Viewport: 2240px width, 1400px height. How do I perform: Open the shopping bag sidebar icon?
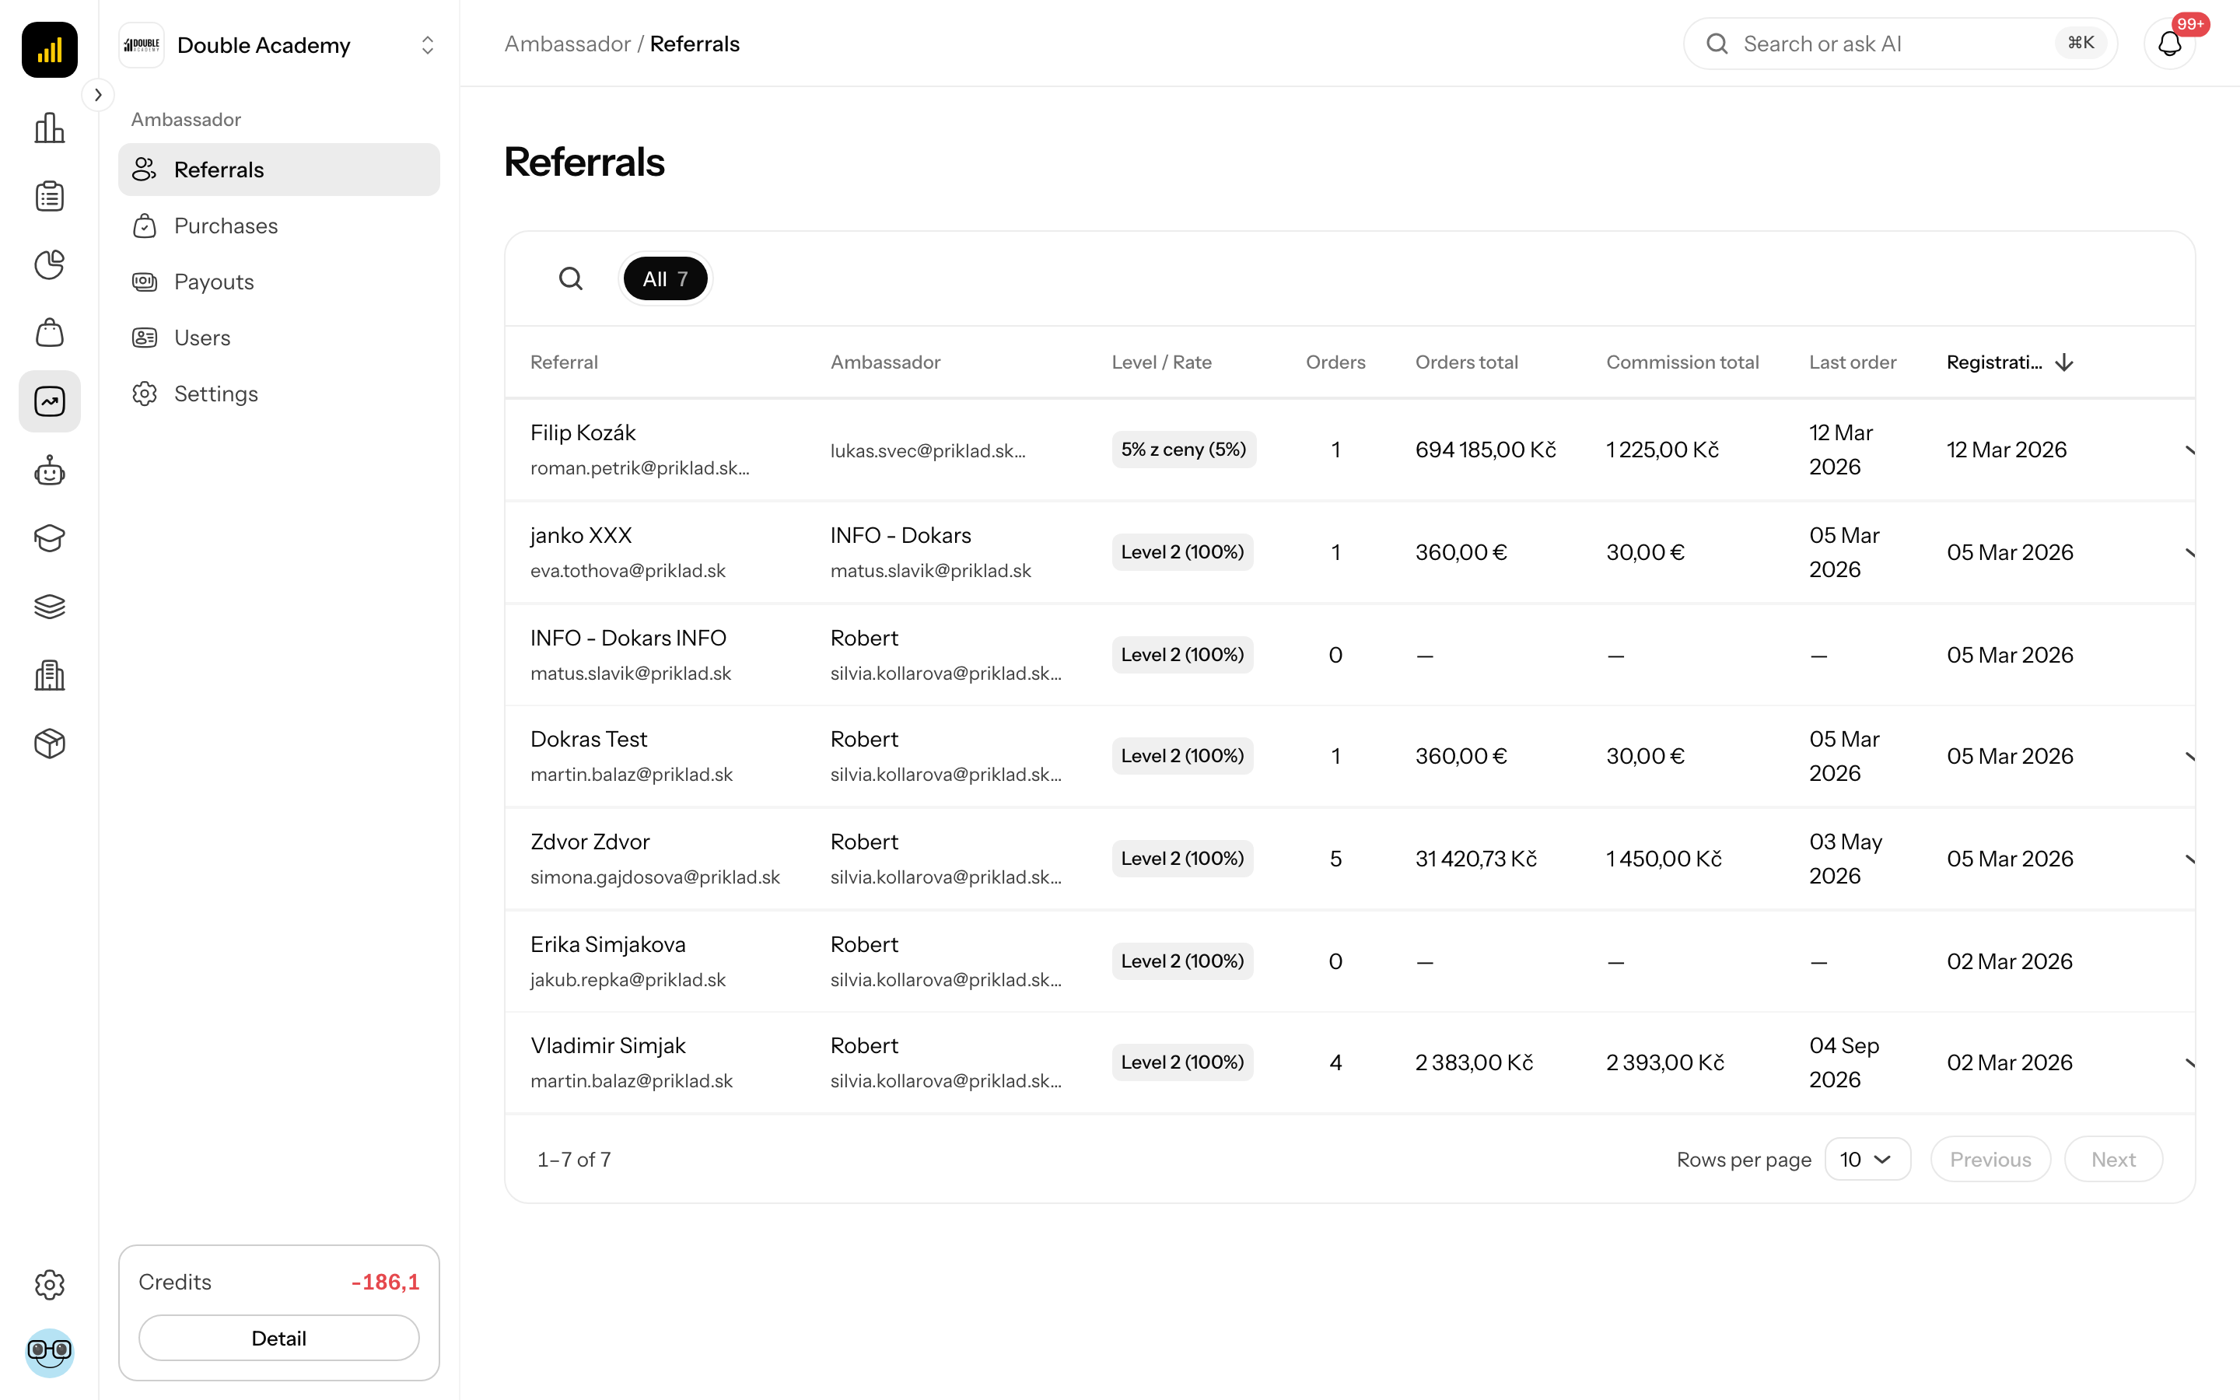pos(49,334)
